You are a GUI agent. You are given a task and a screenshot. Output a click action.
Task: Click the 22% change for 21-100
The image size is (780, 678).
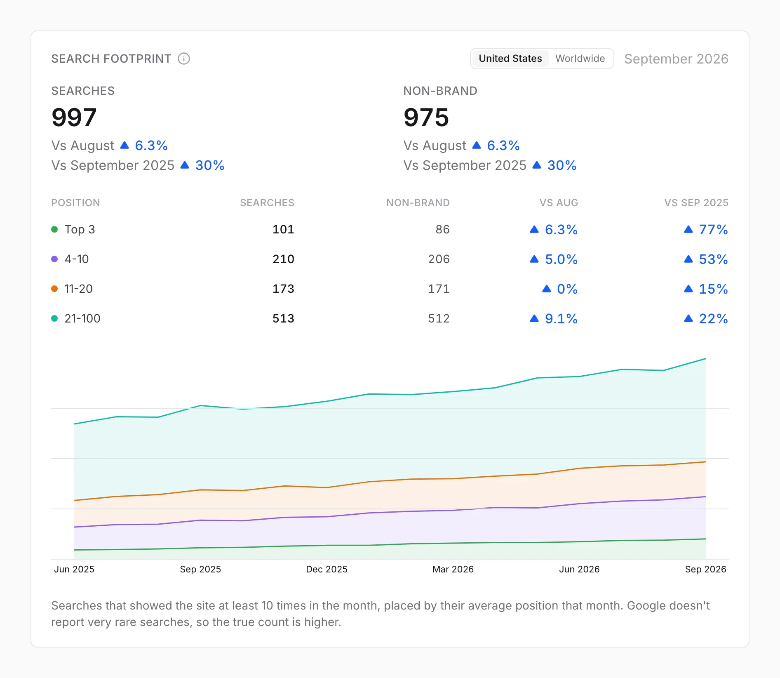tap(706, 318)
